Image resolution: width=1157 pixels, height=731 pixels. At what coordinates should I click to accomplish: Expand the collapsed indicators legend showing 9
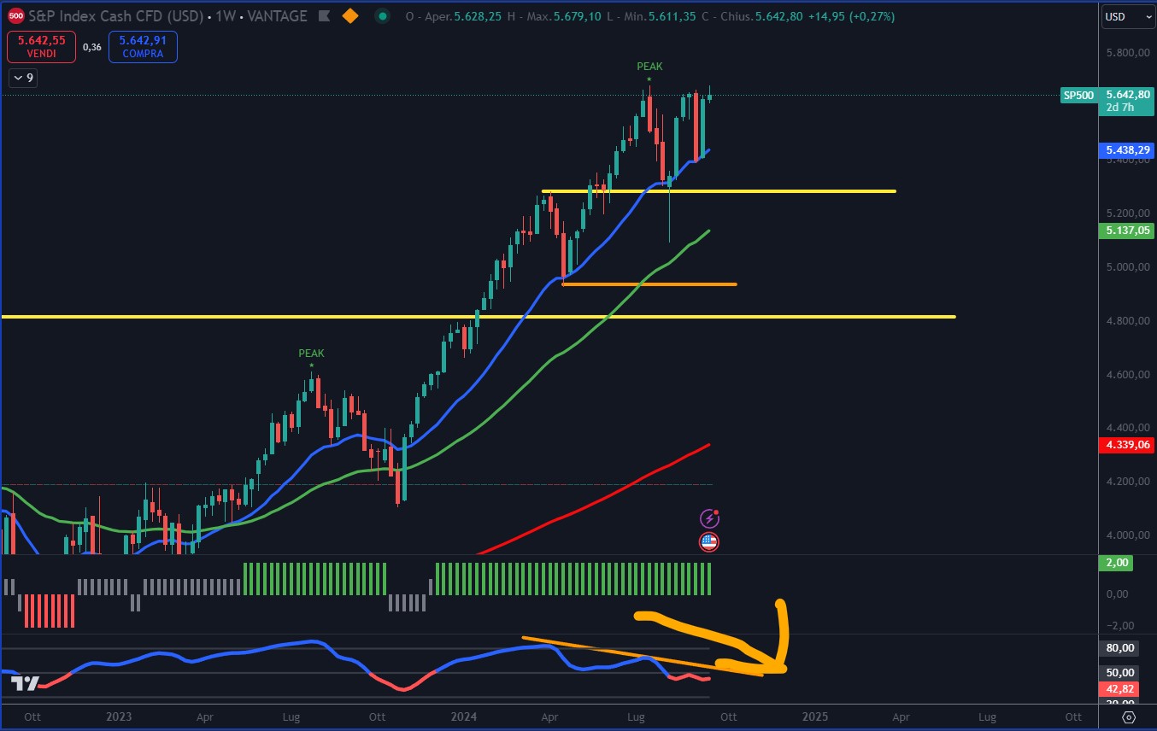(x=23, y=79)
